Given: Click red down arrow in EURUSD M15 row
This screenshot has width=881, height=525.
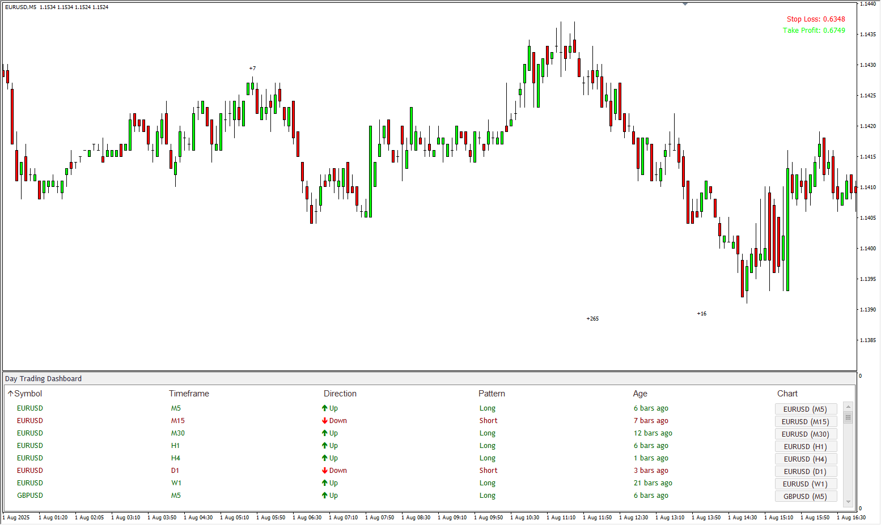Looking at the screenshot, I should (x=325, y=421).
